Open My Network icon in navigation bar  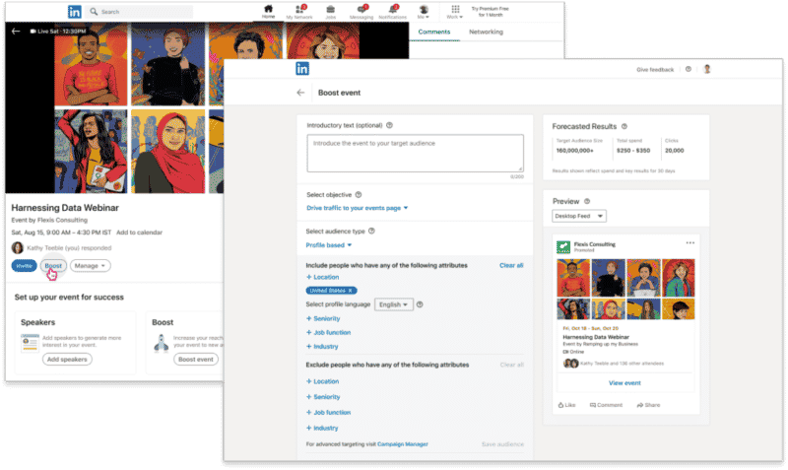click(x=296, y=10)
